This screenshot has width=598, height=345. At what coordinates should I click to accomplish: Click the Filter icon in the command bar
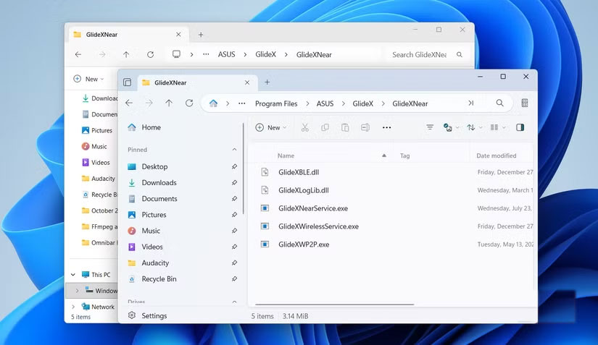click(430, 127)
